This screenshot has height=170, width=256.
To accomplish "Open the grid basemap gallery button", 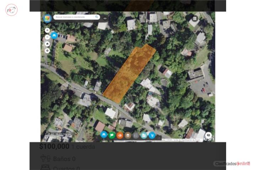I will click(195, 18).
